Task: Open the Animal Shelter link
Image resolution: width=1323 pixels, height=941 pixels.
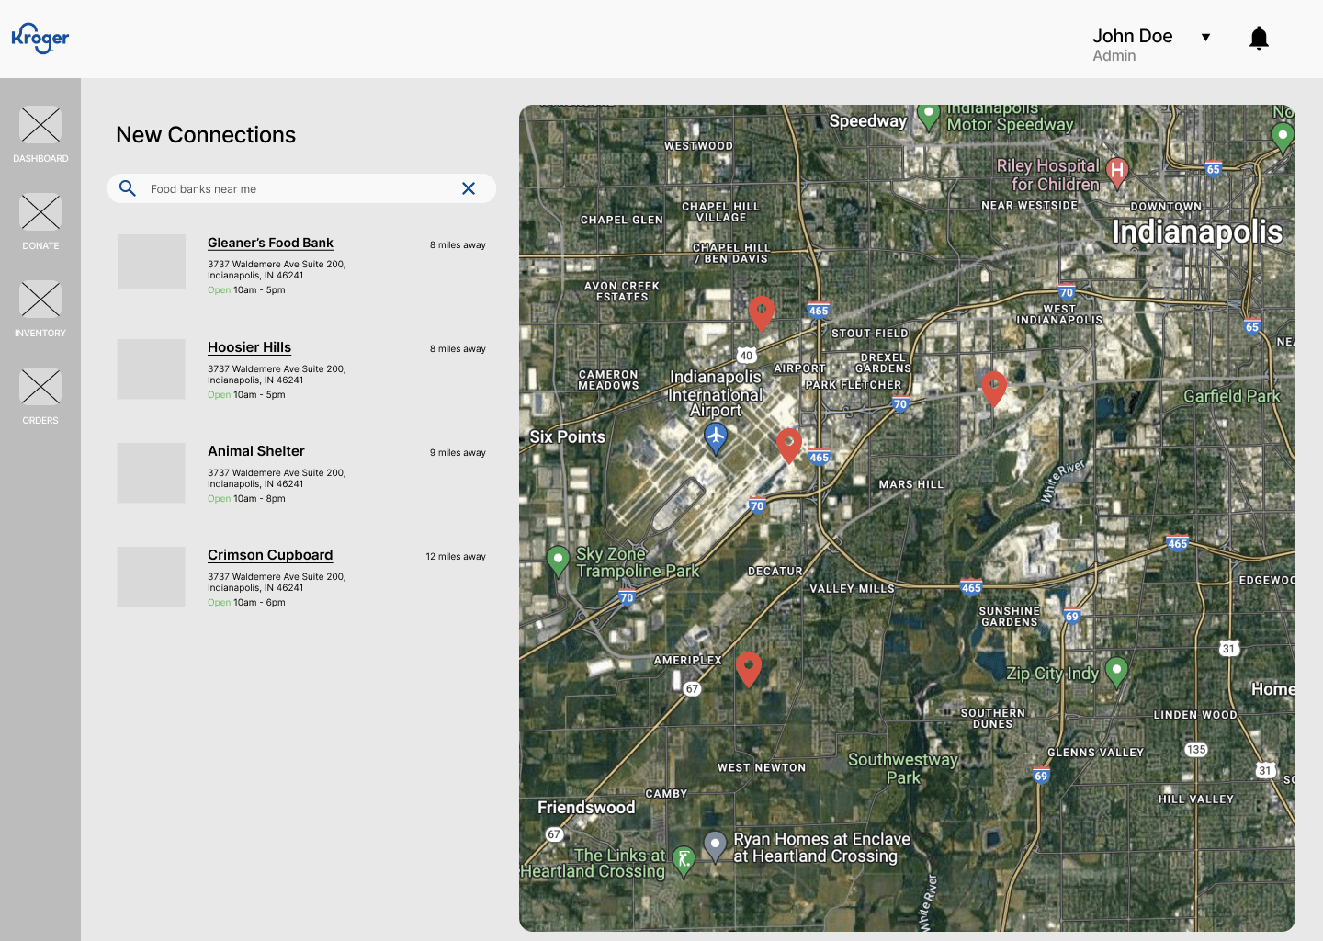Action: (x=256, y=451)
